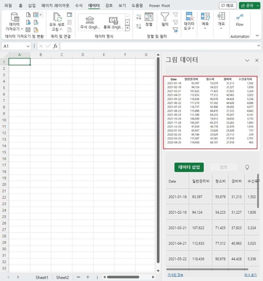Open the 데이터 가져오기 icon

click(x=15, y=17)
